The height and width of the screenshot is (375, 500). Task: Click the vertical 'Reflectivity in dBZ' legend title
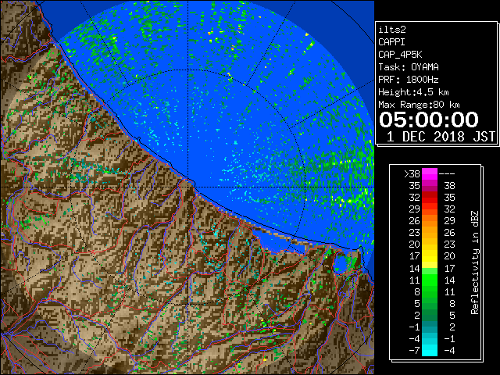[475, 262]
